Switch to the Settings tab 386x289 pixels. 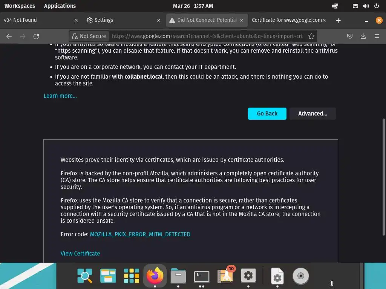pos(124,20)
